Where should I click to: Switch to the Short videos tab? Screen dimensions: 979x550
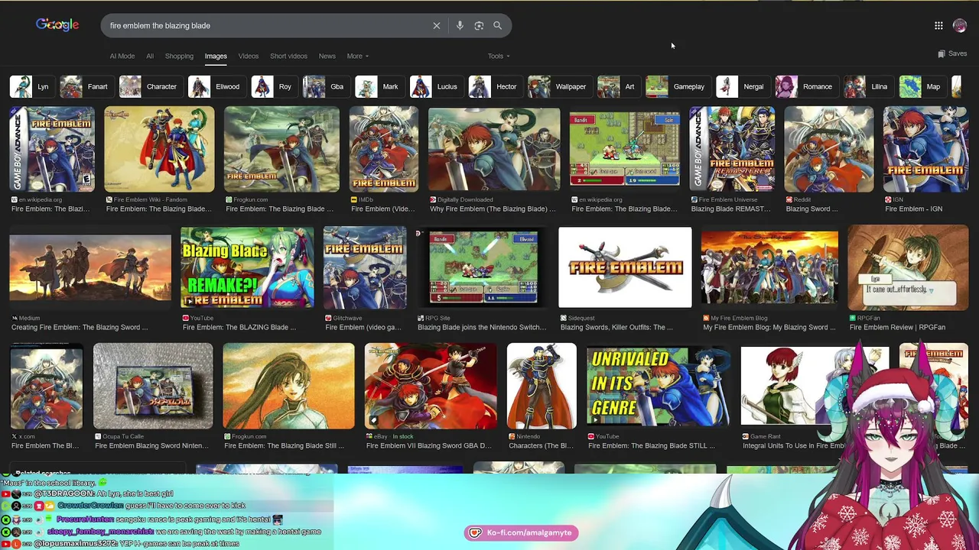pos(288,56)
